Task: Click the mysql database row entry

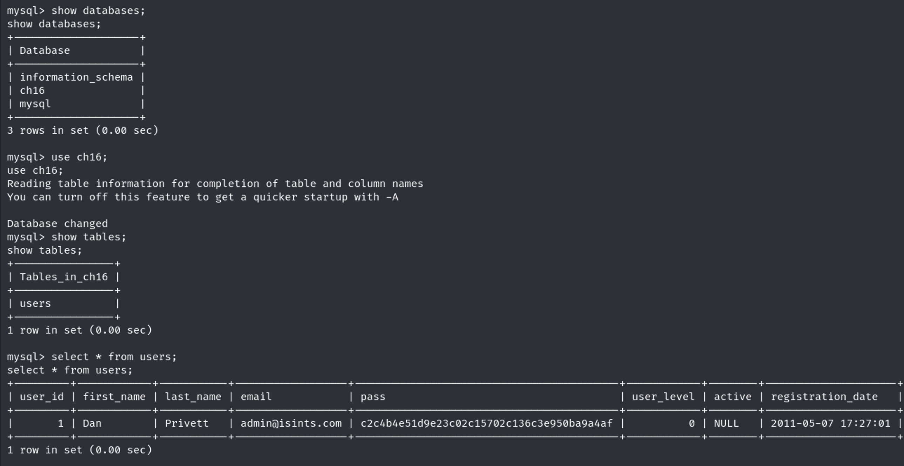Action: pos(35,104)
